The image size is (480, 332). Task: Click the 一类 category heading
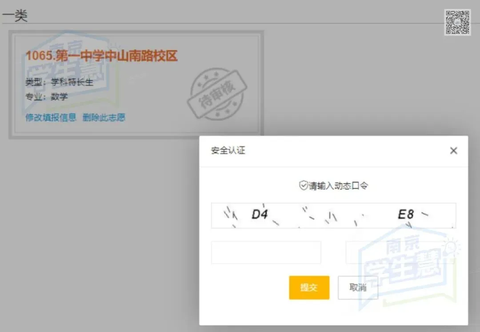(x=16, y=15)
